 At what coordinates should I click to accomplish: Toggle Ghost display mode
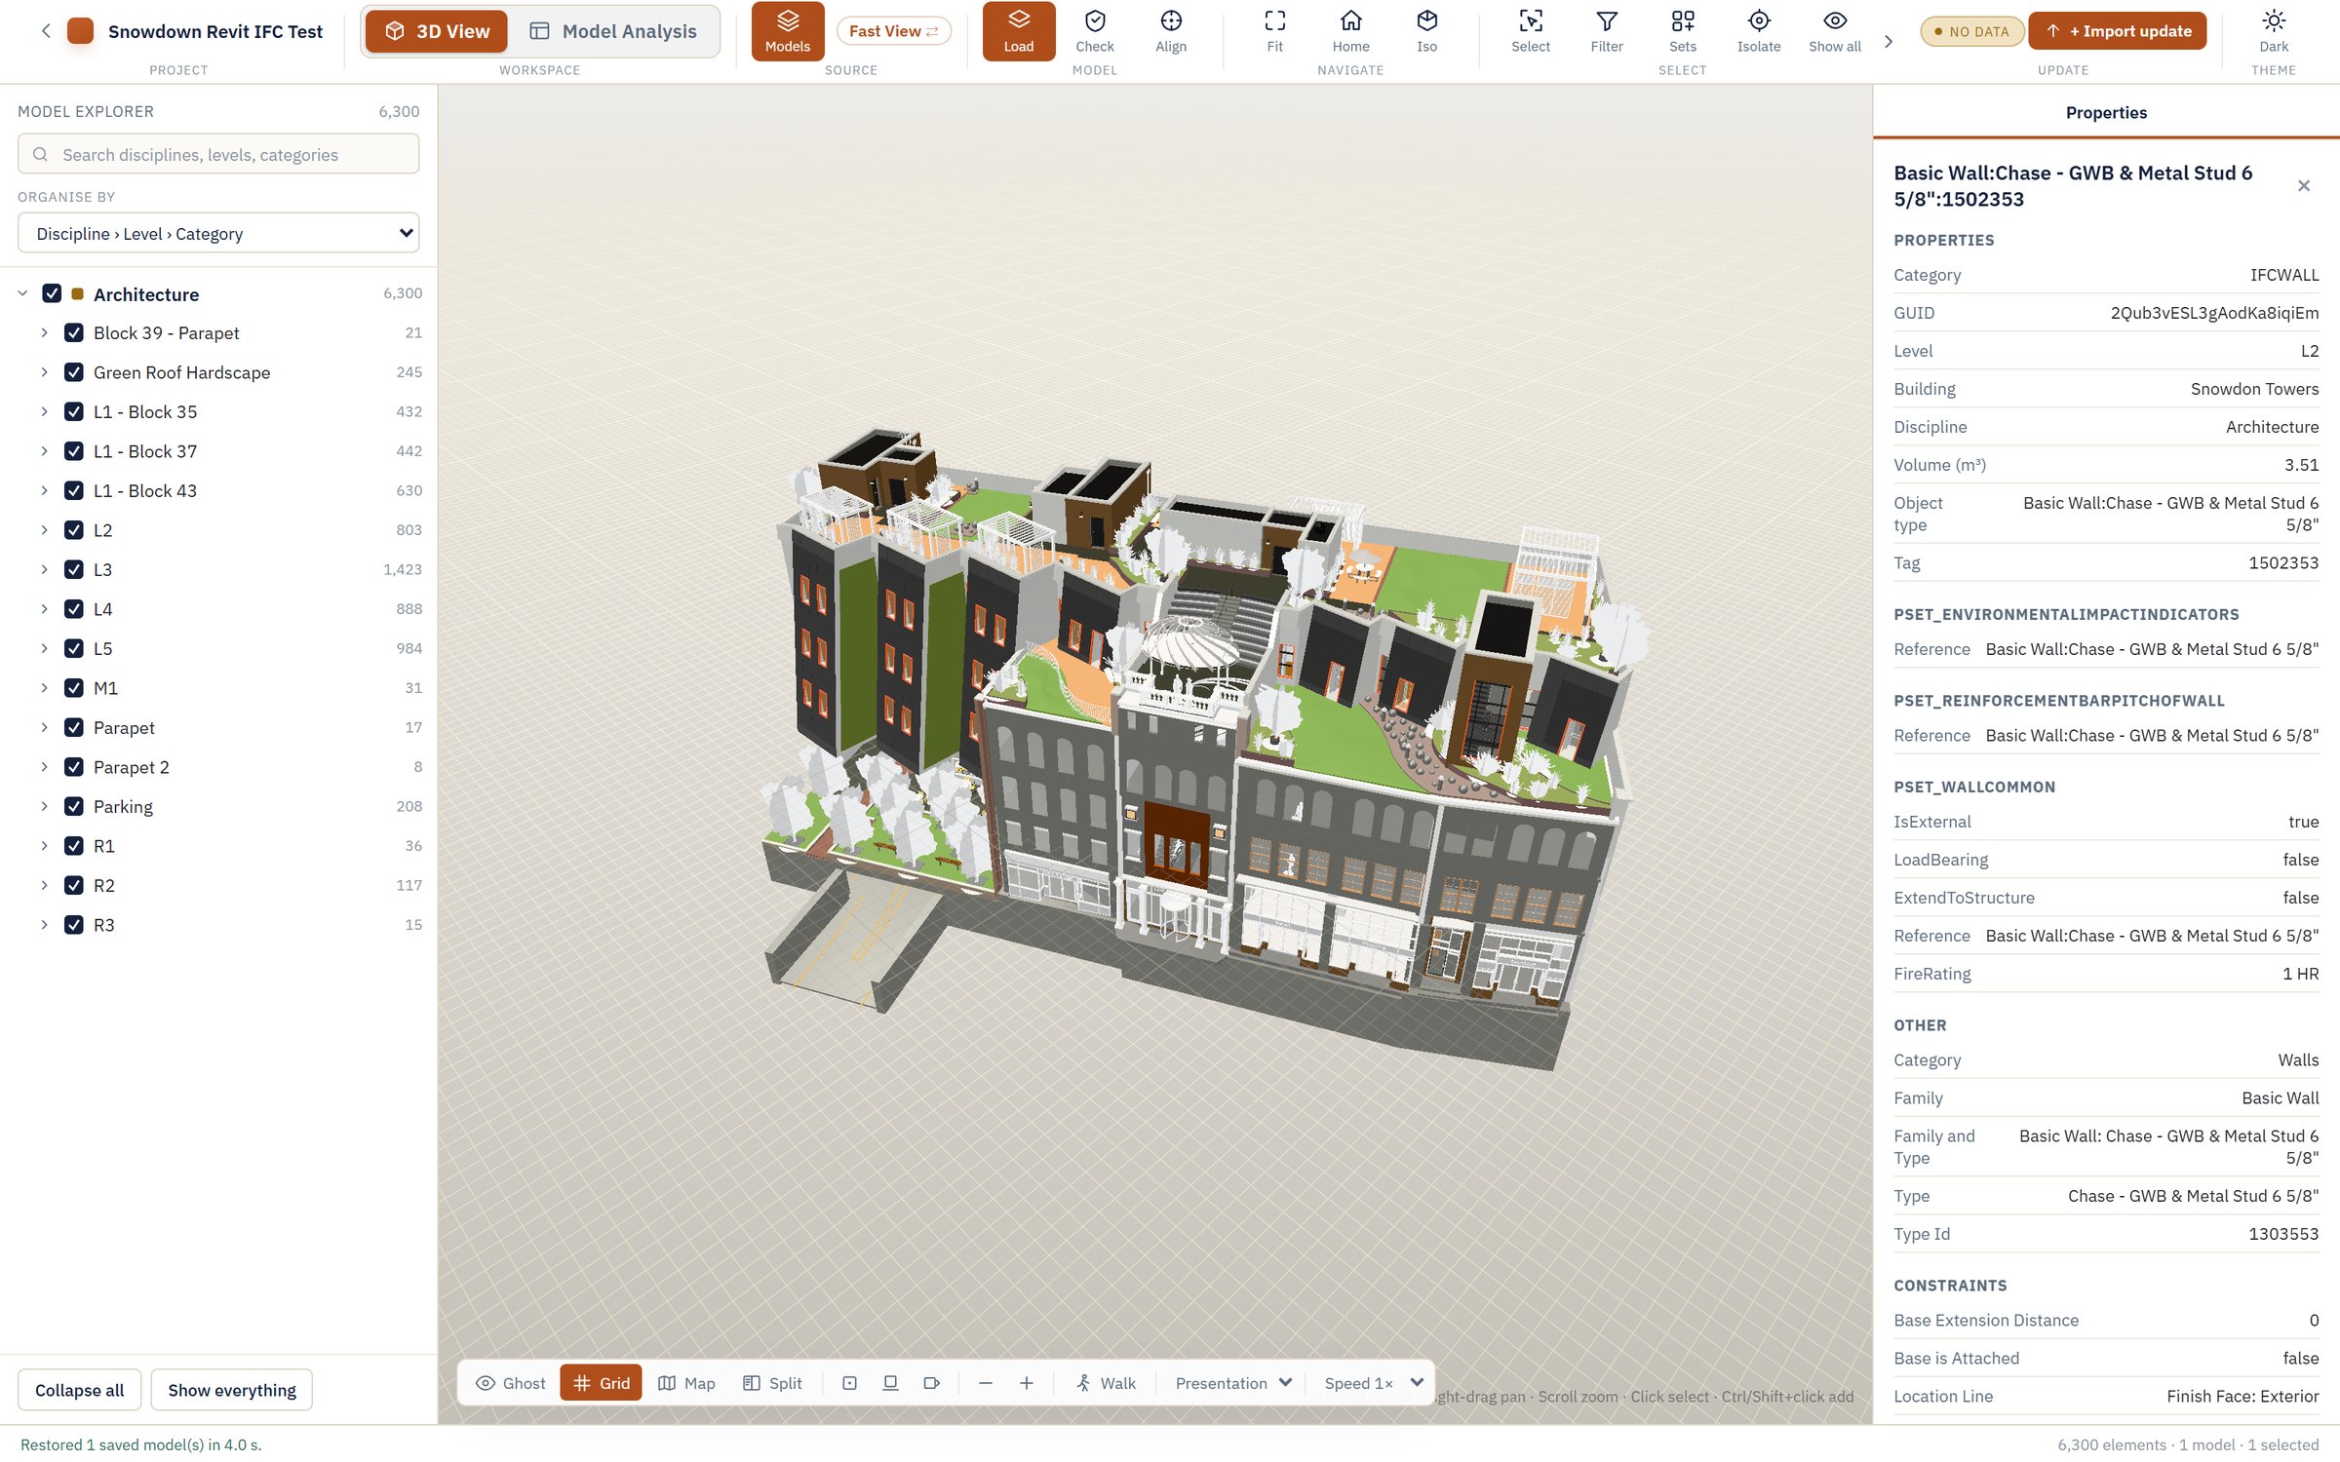pyautogui.click(x=510, y=1382)
